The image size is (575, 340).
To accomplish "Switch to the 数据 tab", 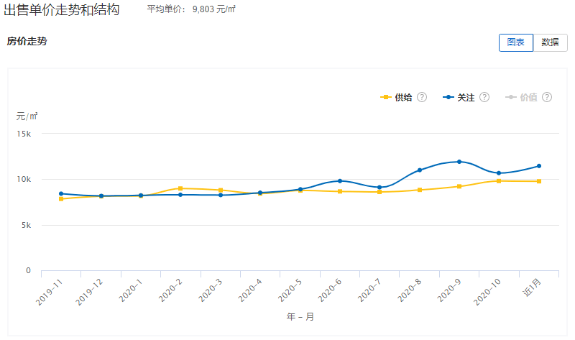I will pyautogui.click(x=550, y=42).
